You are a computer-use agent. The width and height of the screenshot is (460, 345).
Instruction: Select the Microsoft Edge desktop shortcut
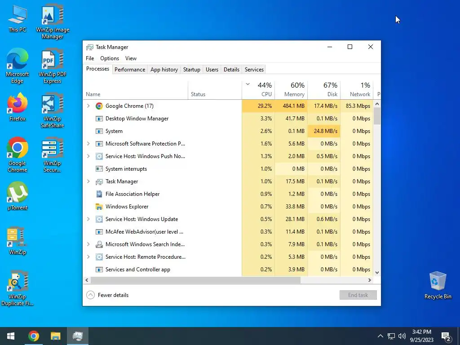[18, 66]
